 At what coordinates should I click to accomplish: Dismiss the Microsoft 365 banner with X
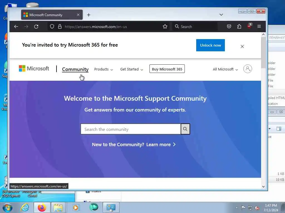[242, 47]
